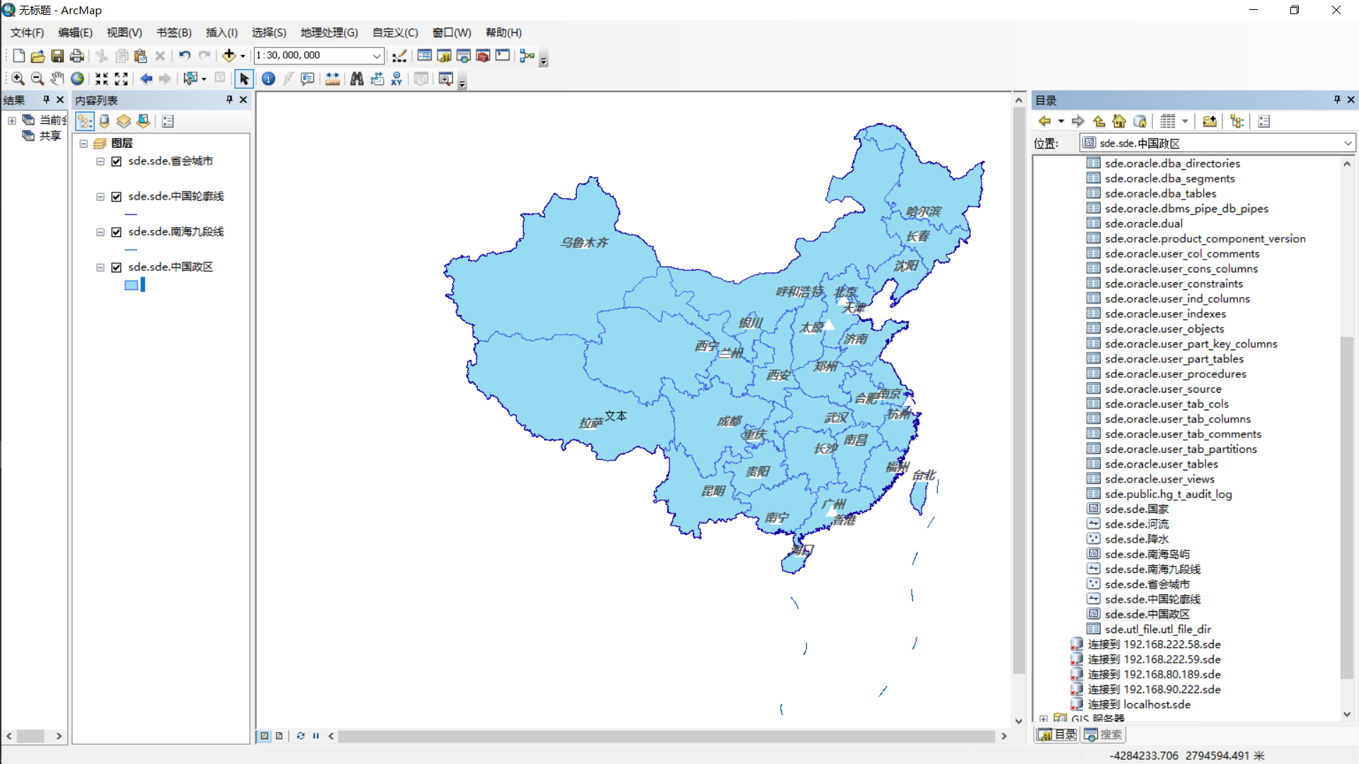Uncheck sde.sde.省会城市 layer visibility
This screenshot has width=1359, height=764.
(x=117, y=161)
